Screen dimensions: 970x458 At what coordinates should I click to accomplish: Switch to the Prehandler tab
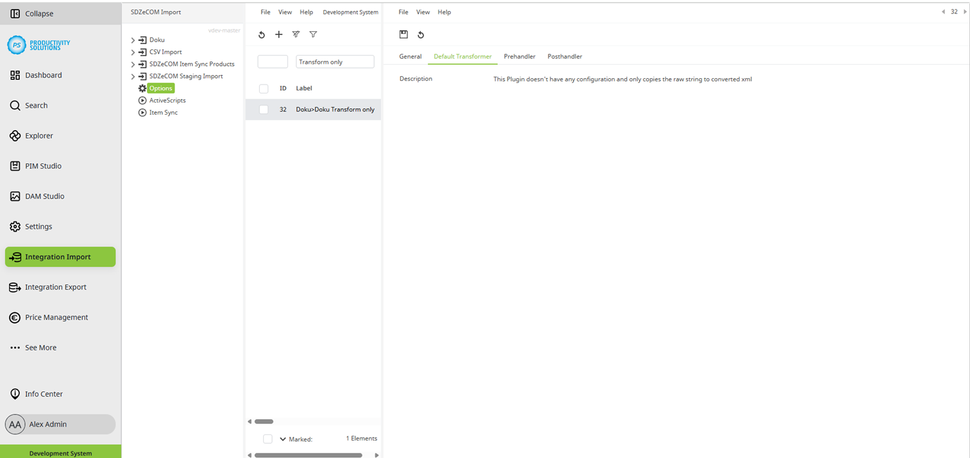pos(519,56)
